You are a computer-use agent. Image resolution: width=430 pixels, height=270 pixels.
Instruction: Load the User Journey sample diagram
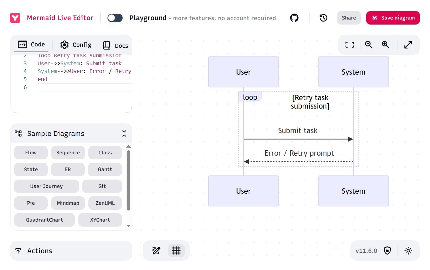pos(46,186)
